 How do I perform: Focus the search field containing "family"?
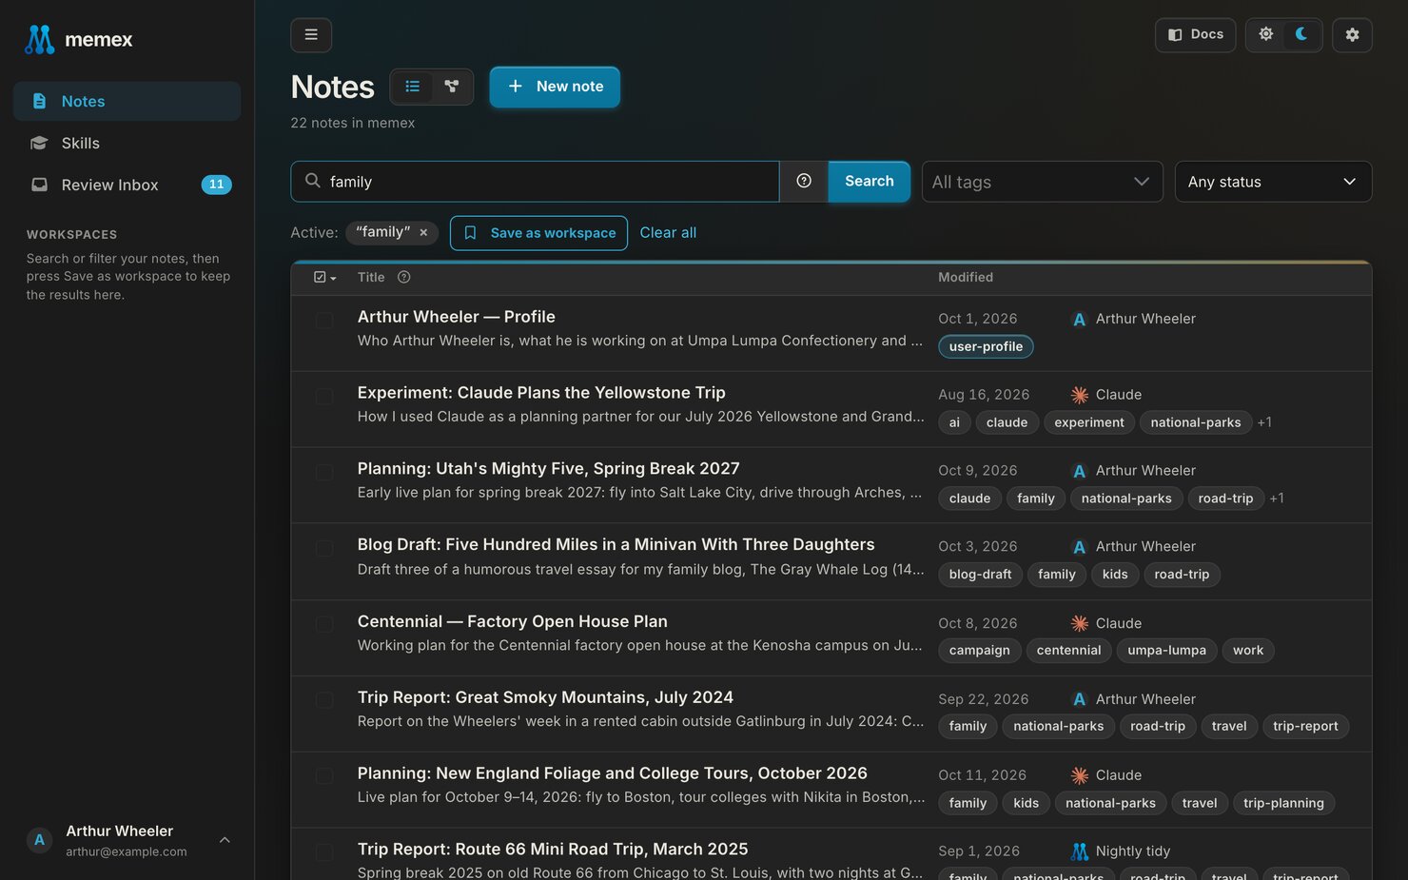535,181
